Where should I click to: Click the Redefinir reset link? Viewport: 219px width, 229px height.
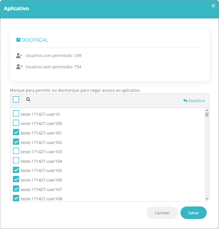(194, 101)
